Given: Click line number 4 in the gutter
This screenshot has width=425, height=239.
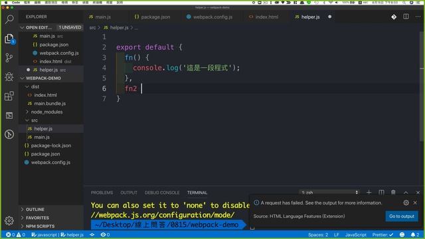Looking at the screenshot, I should 104,68.
